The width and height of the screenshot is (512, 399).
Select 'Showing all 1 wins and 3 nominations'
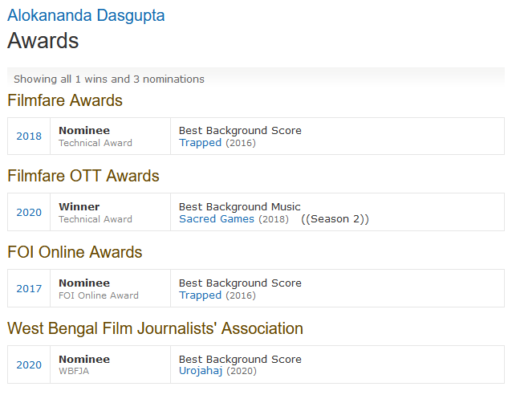(109, 79)
